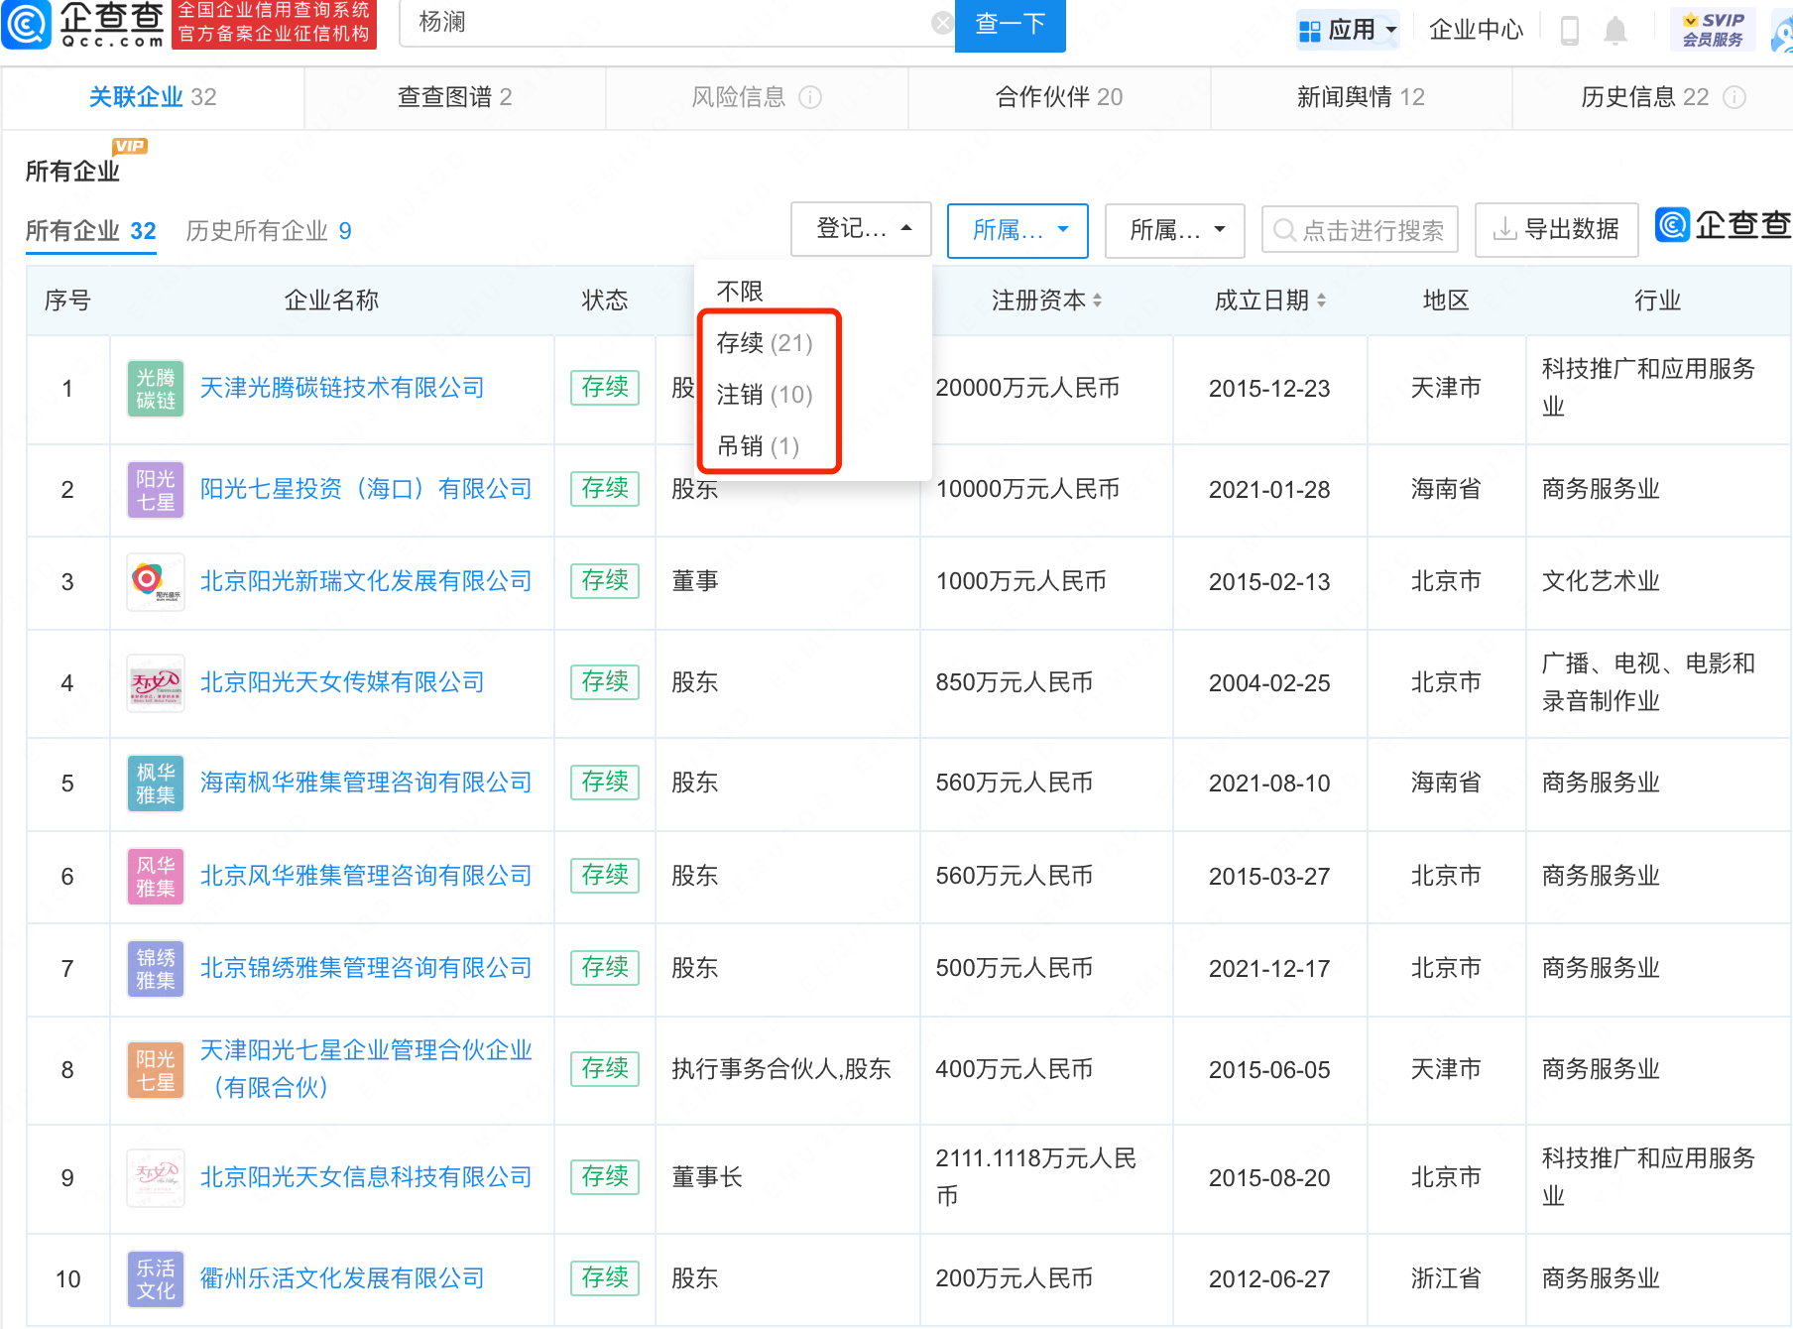Click the 锦绣雅集 company logo
1793x1329 pixels.
(x=156, y=969)
